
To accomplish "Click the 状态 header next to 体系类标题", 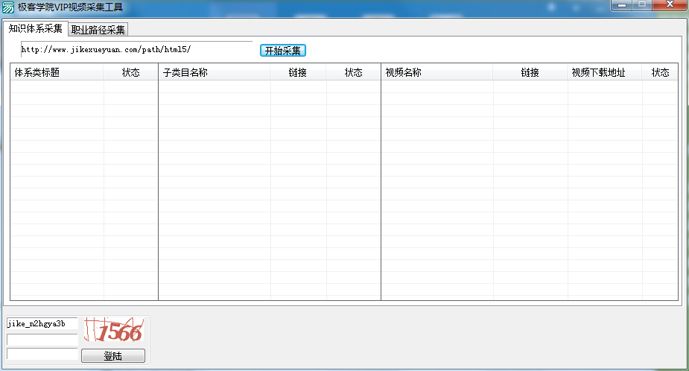I will [x=130, y=72].
